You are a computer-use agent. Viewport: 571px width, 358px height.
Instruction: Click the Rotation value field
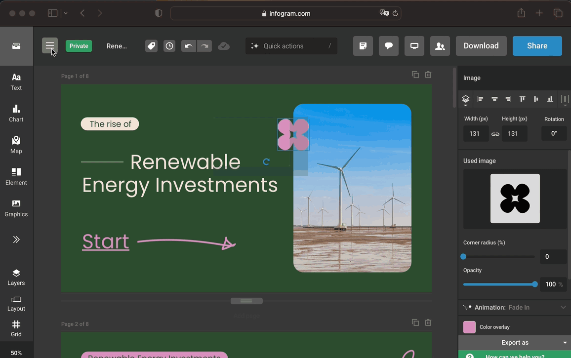tap(554, 134)
